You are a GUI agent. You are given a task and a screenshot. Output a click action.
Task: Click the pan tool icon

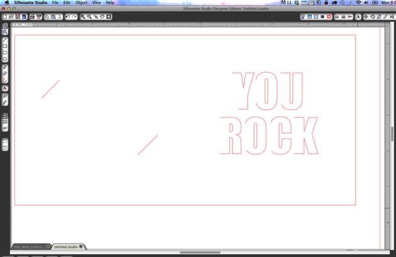click(x=102, y=17)
